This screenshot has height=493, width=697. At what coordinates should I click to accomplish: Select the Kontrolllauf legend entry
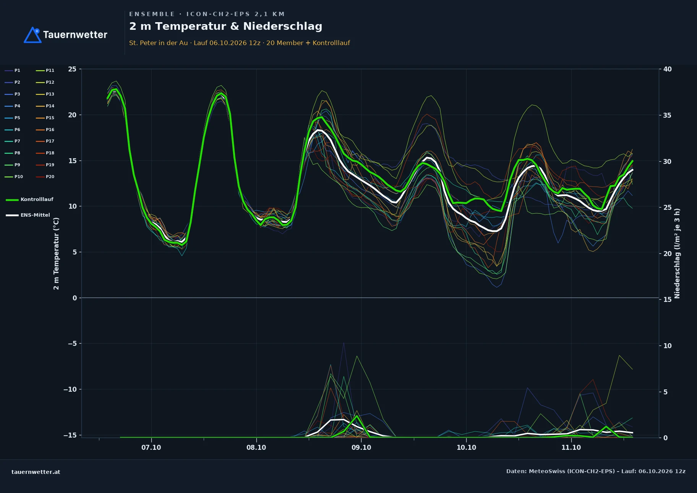click(29, 199)
